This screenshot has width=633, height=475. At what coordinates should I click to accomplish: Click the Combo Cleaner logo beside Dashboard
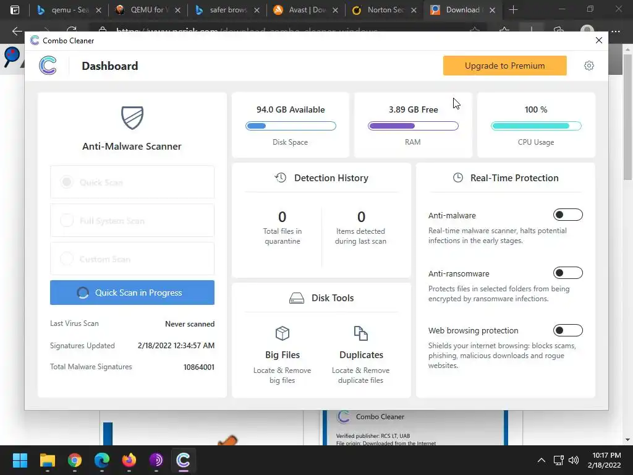pos(48,66)
